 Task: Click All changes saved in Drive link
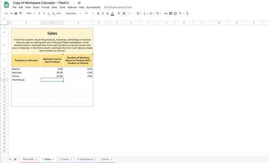(x=118, y=8)
